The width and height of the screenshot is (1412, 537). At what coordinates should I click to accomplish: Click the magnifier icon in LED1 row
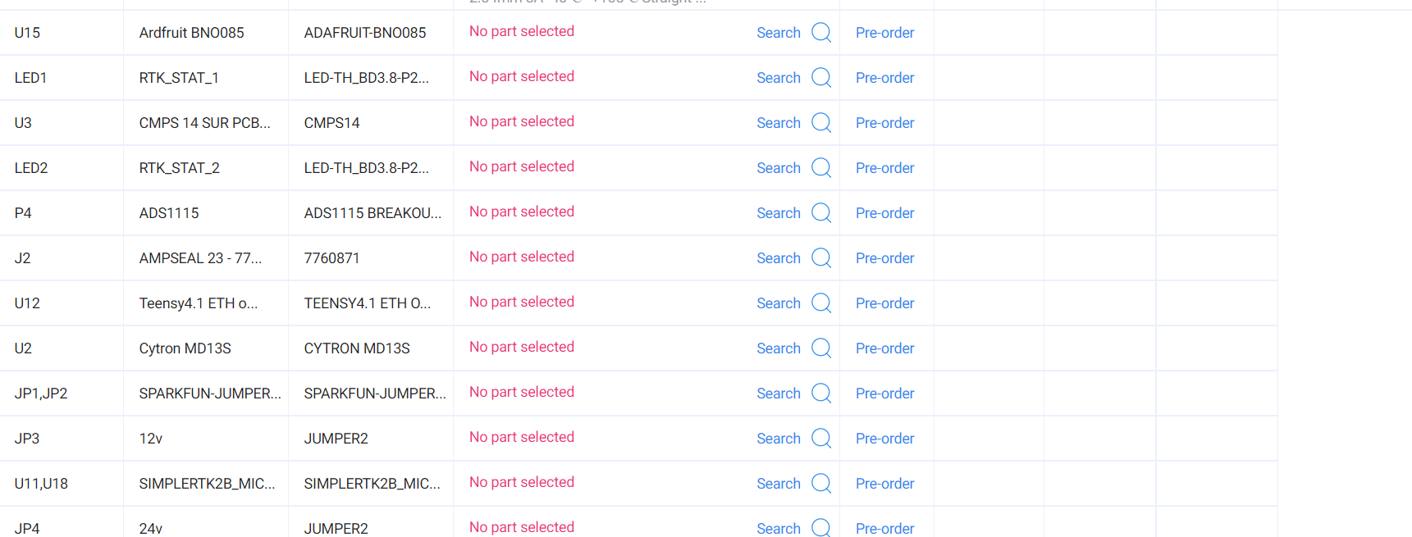point(820,78)
